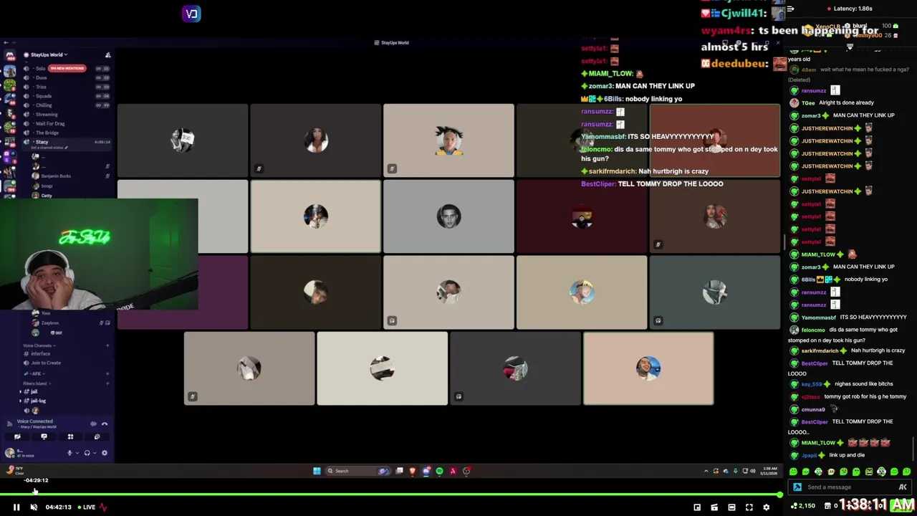This screenshot has width=917, height=516.
Task: Expand the jail channel thread arrow
Action: (21, 392)
